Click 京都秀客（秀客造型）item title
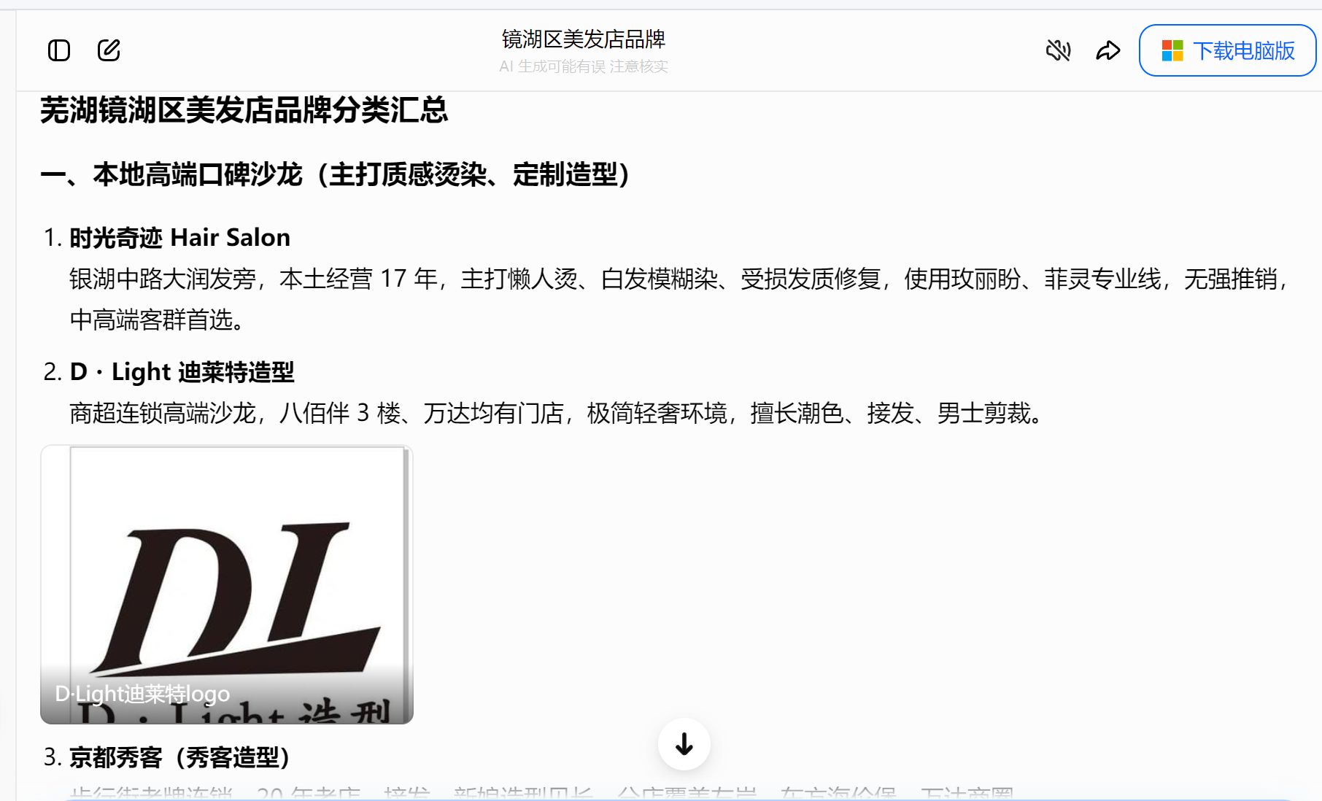 [179, 757]
